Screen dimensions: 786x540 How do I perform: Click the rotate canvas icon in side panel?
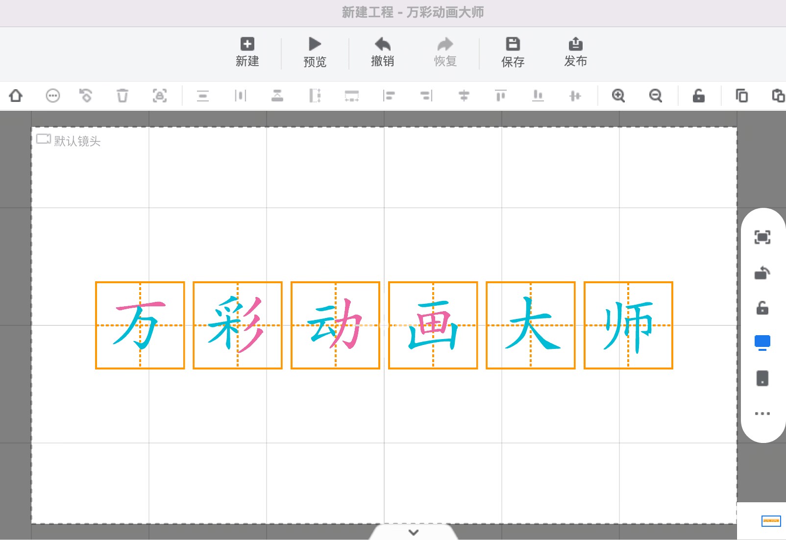click(x=762, y=272)
